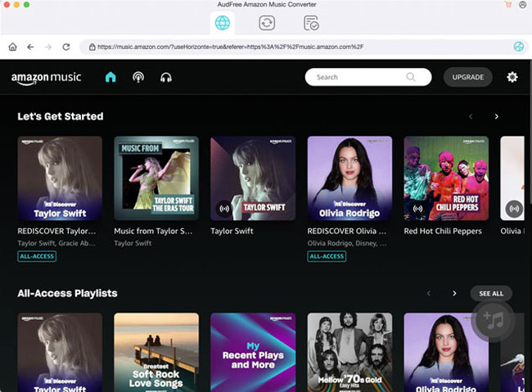The width and height of the screenshot is (532, 392).
Task: Play the Red Hot Chili Peppers station icon
Action: tap(417, 209)
